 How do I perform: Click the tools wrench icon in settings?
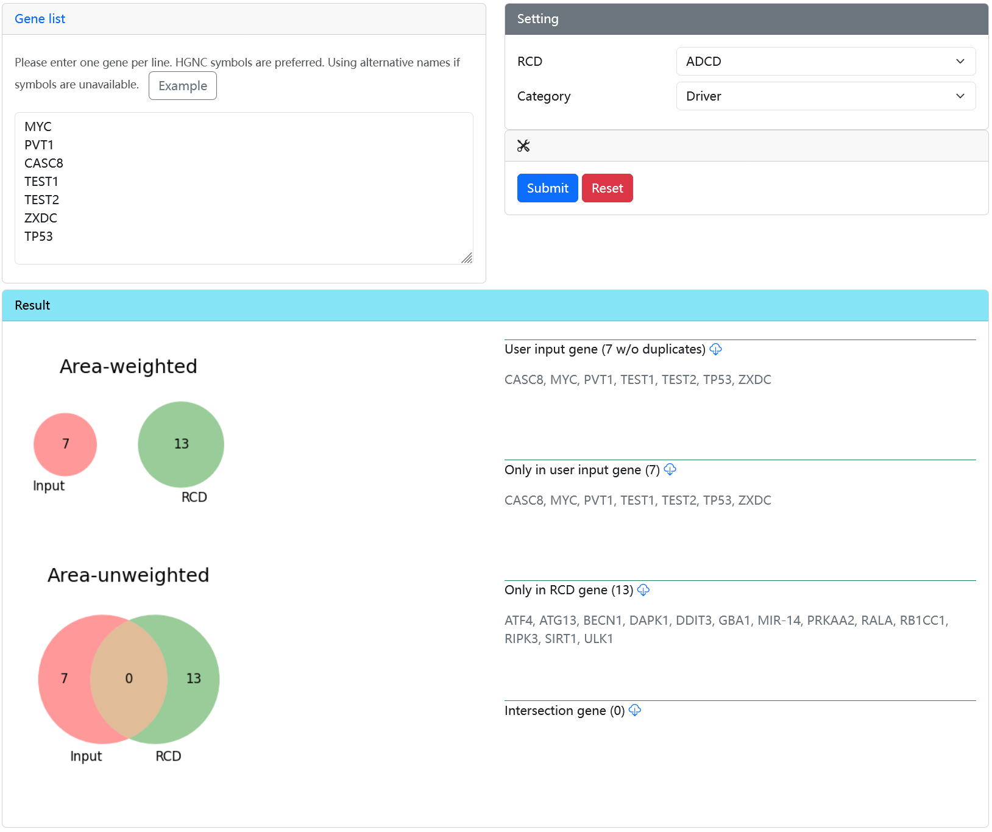(x=523, y=146)
